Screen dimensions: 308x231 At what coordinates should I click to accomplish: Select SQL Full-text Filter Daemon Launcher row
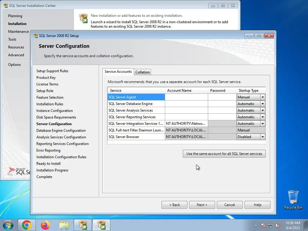click(136, 130)
